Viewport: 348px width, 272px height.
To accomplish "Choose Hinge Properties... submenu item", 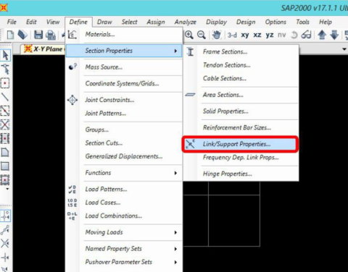I will (241, 174).
